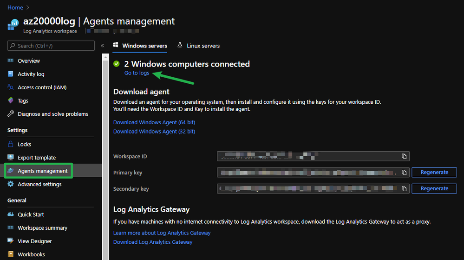Click the Access control (IAM) people icon
The image size is (464, 260).
(x=11, y=87)
